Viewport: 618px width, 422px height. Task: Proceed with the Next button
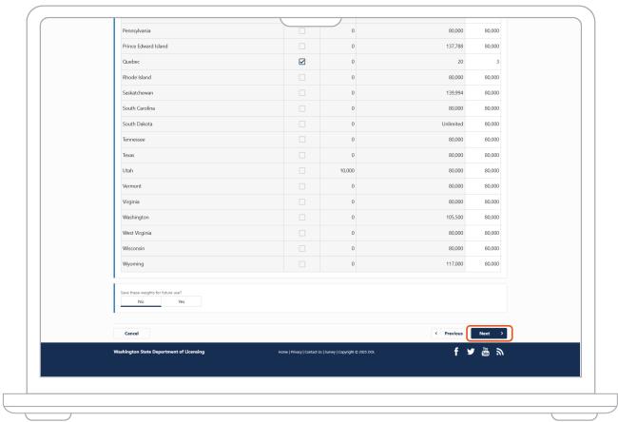point(489,334)
